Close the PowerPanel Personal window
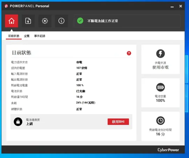The width and height of the screenshot is (189, 158). 181,6
